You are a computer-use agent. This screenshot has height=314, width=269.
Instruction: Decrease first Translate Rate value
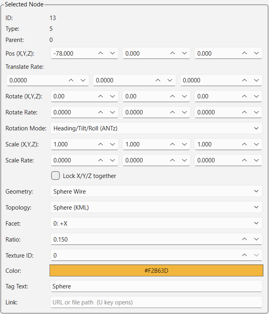(83, 80)
